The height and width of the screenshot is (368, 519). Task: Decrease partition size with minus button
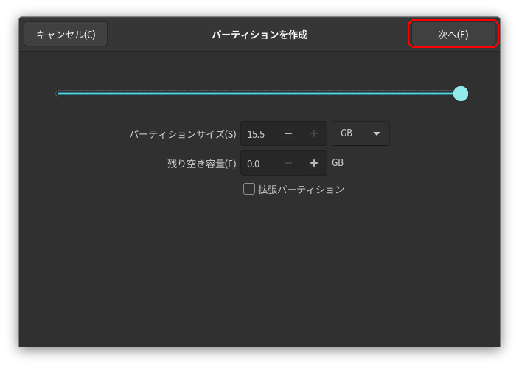288,133
